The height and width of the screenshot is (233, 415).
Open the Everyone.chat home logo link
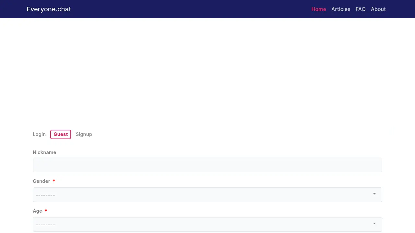[49, 9]
